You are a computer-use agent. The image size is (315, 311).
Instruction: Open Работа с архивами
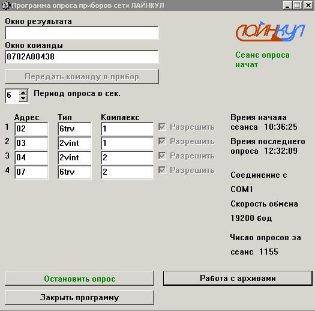click(x=238, y=278)
